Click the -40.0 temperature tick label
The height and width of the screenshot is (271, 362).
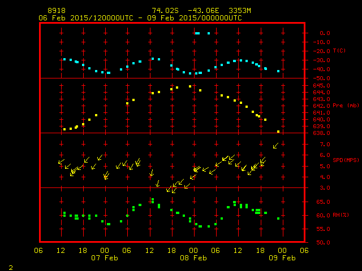point(322,69)
